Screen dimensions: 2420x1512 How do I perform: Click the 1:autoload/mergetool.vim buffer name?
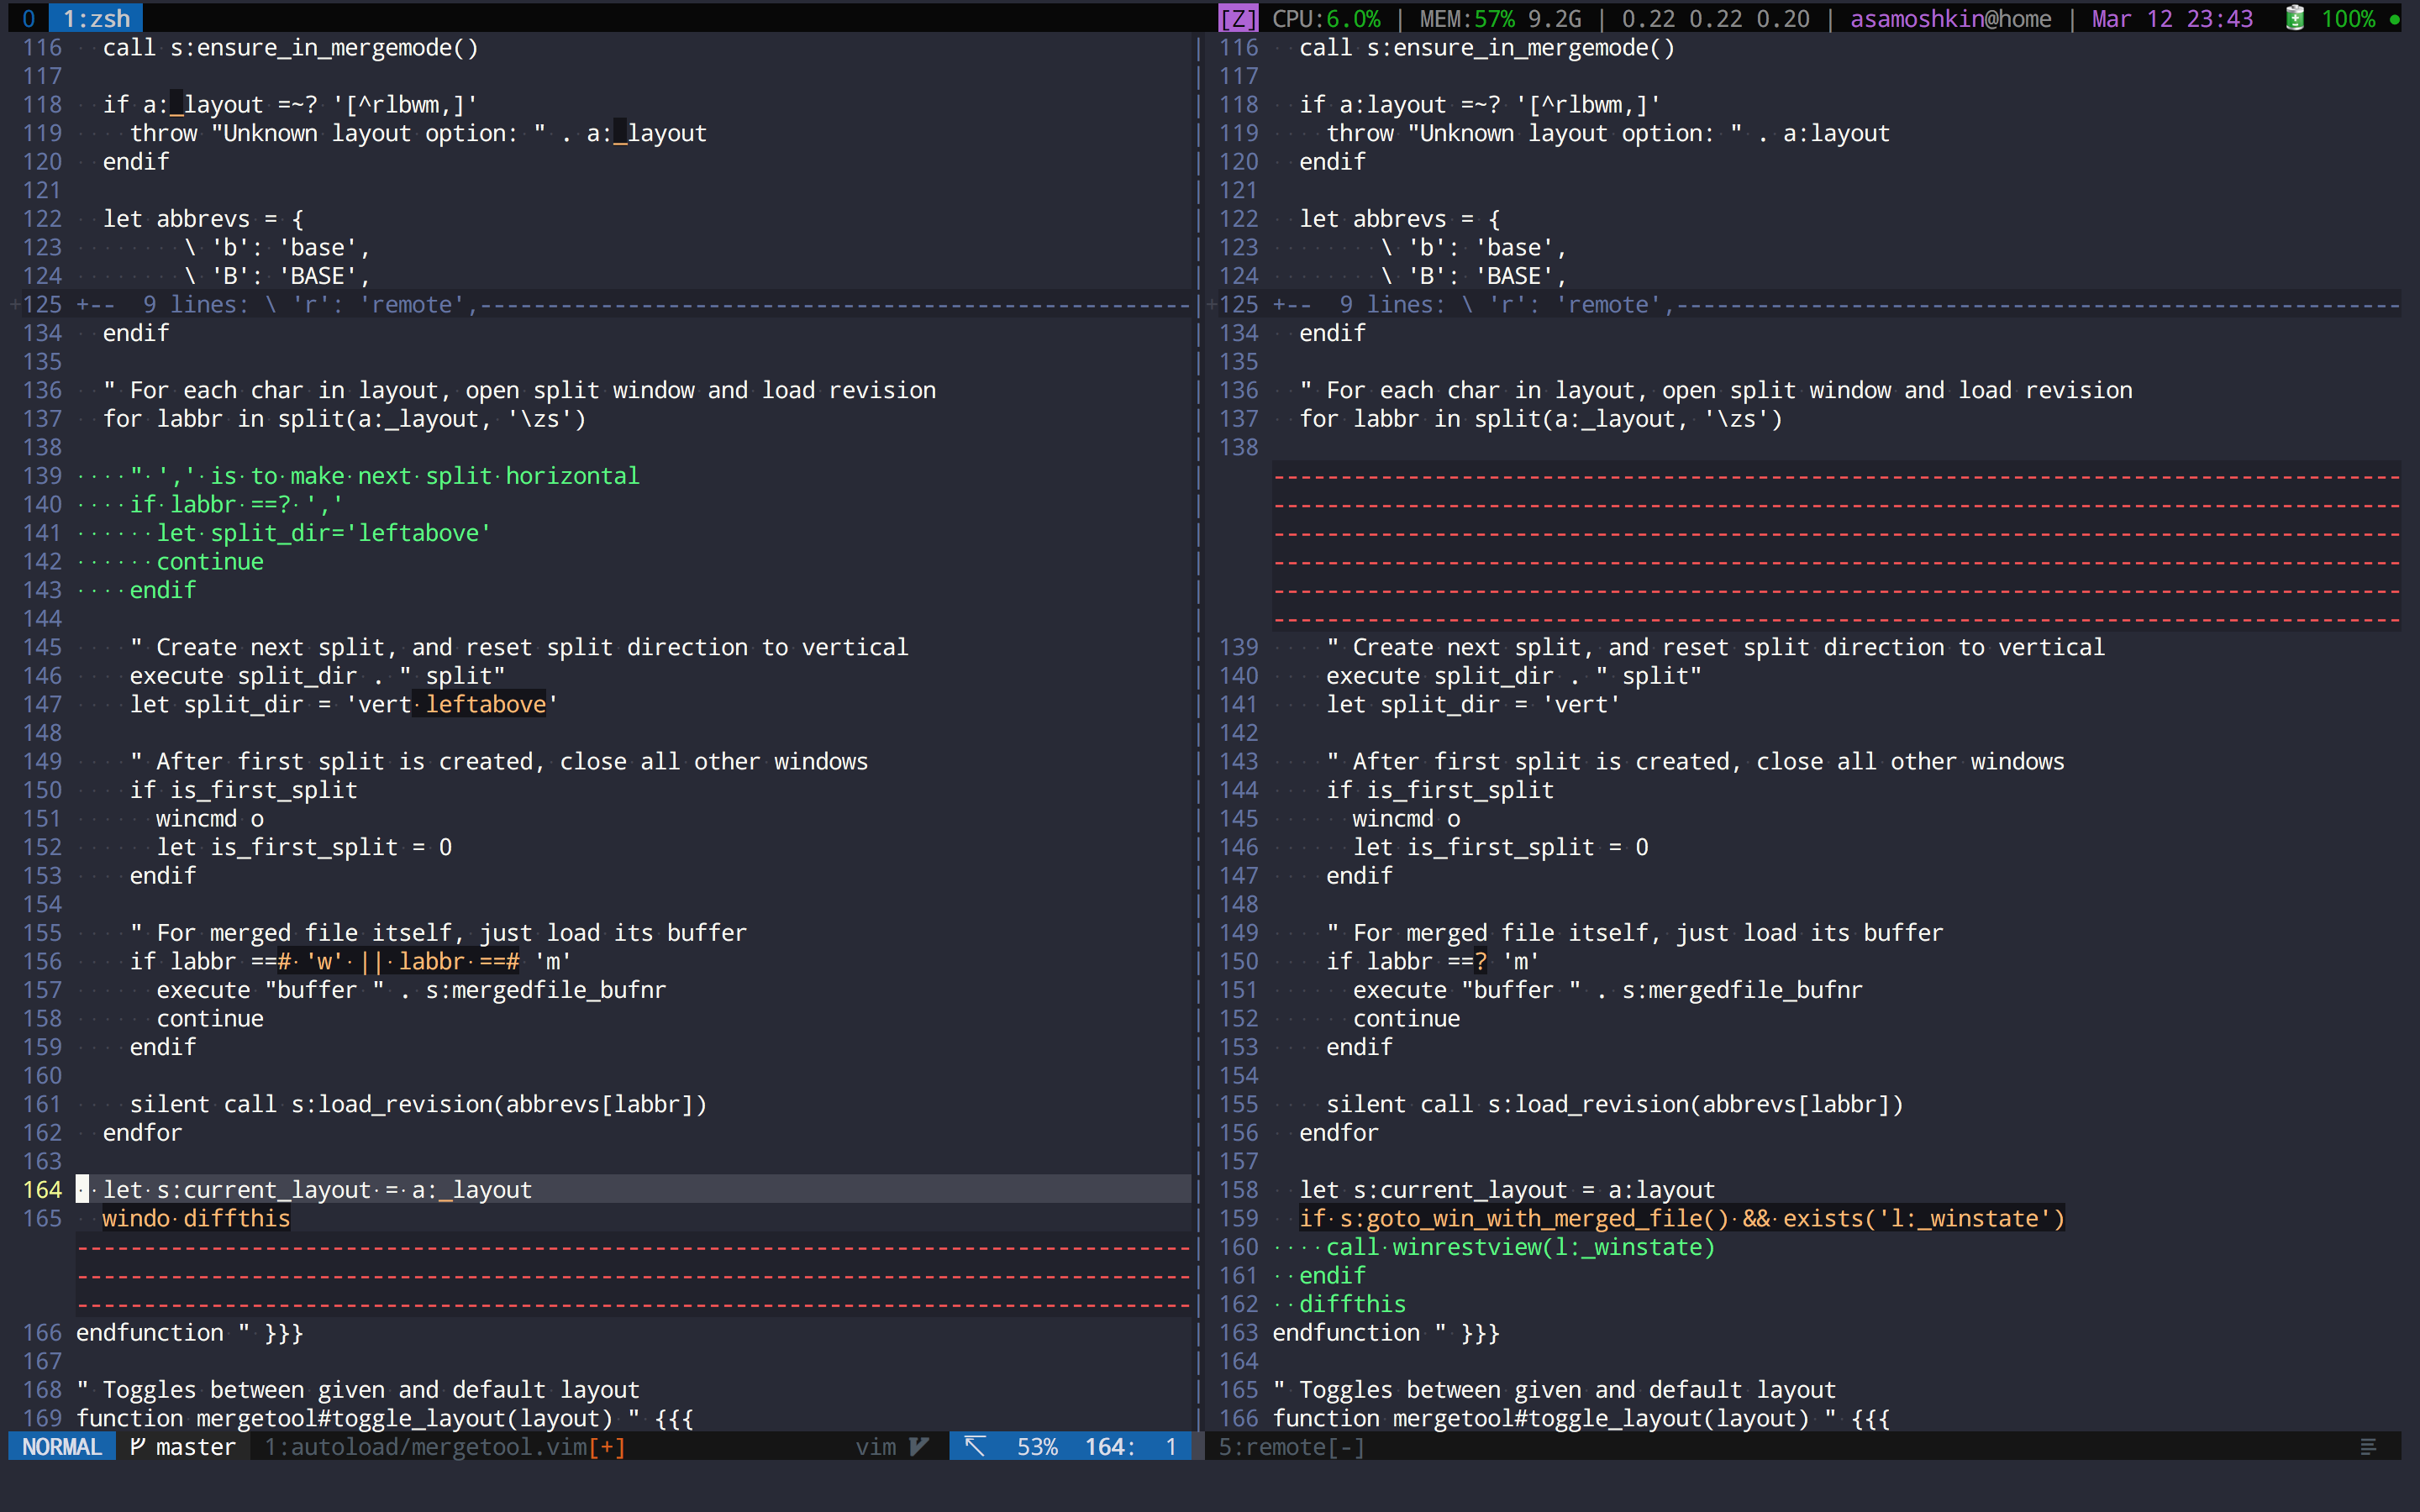425,1446
